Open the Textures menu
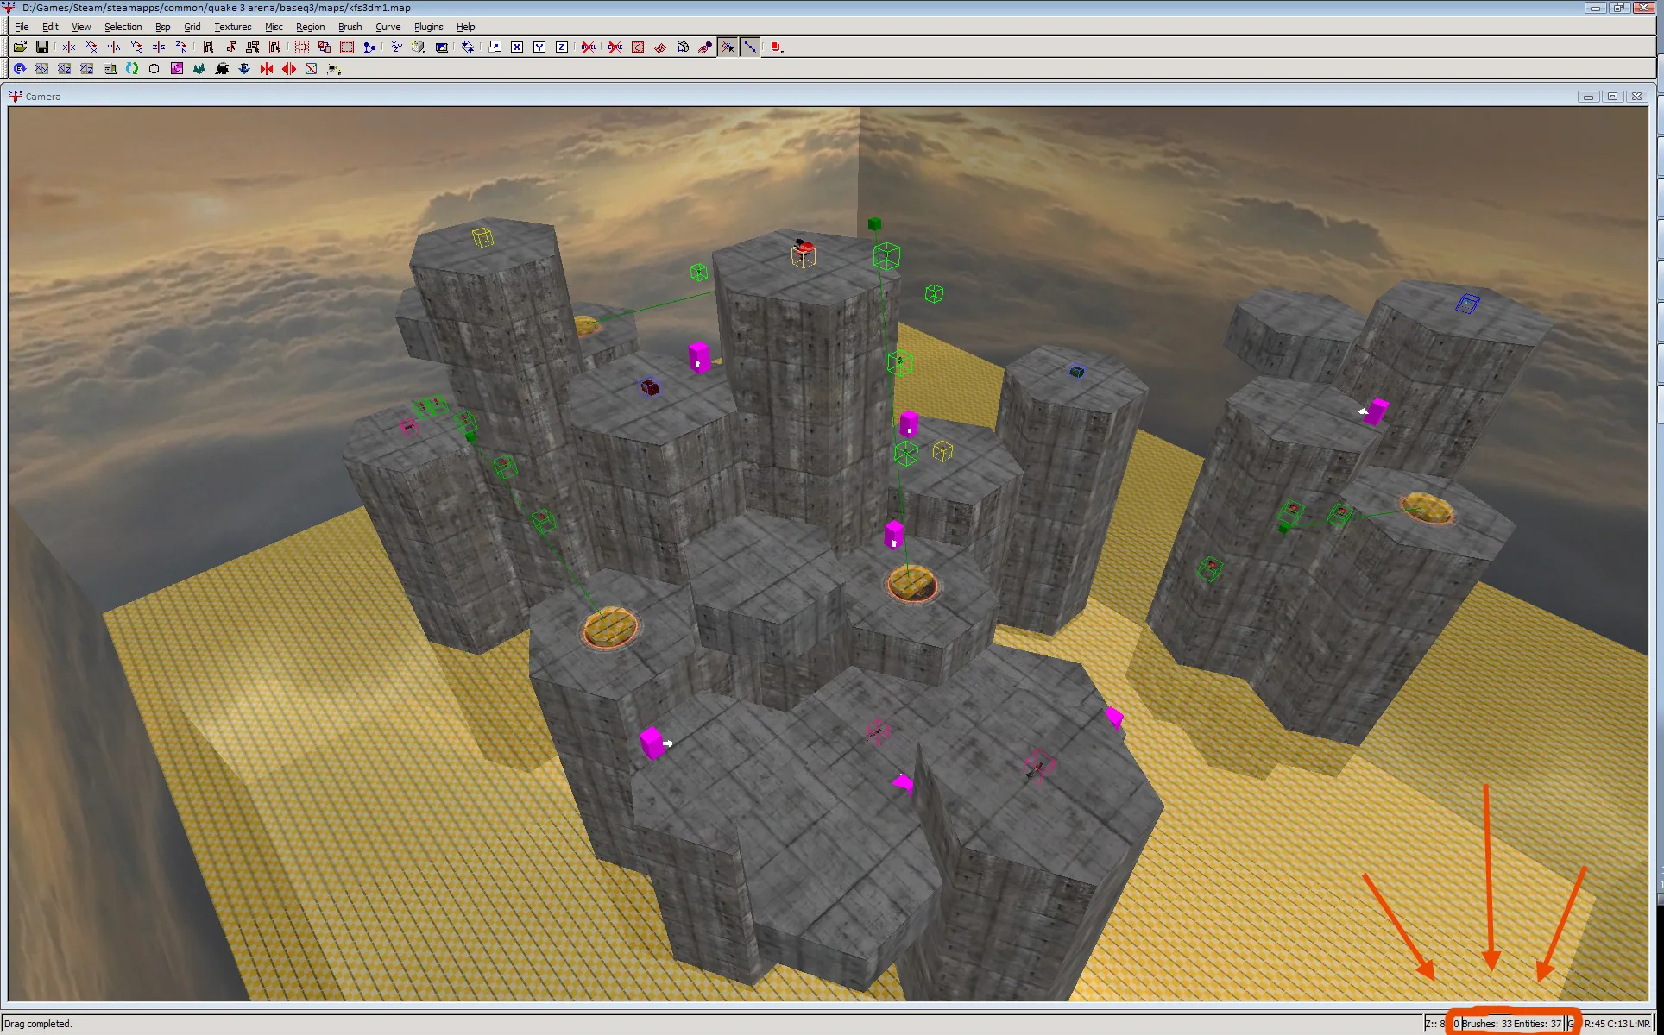The width and height of the screenshot is (1664, 1035). tap(233, 27)
